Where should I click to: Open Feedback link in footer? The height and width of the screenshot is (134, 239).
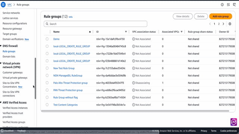(x=22, y=131)
